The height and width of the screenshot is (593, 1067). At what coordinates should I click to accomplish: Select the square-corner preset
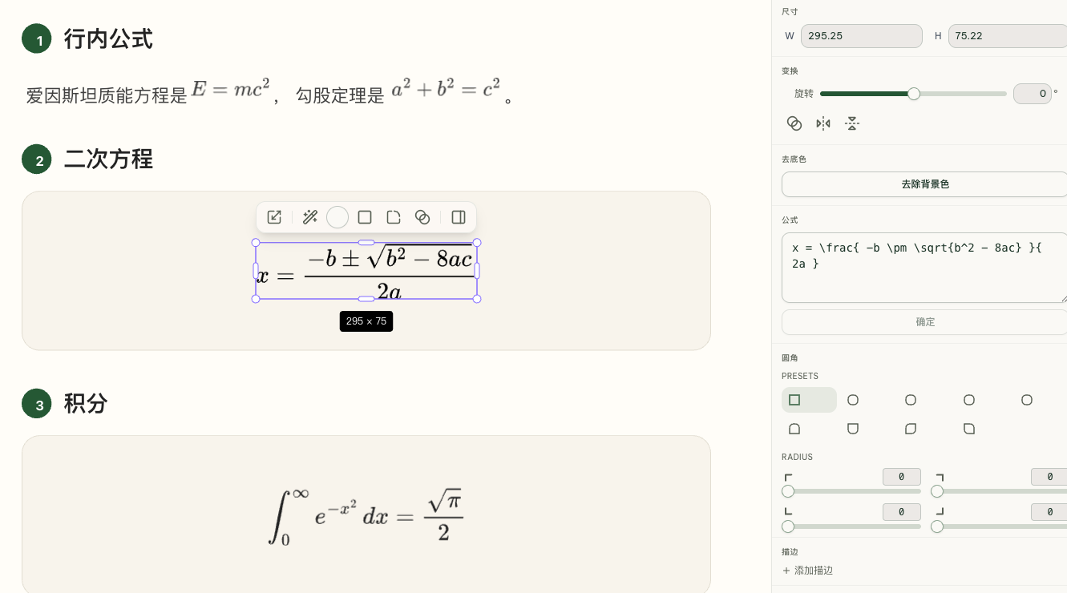click(x=809, y=400)
